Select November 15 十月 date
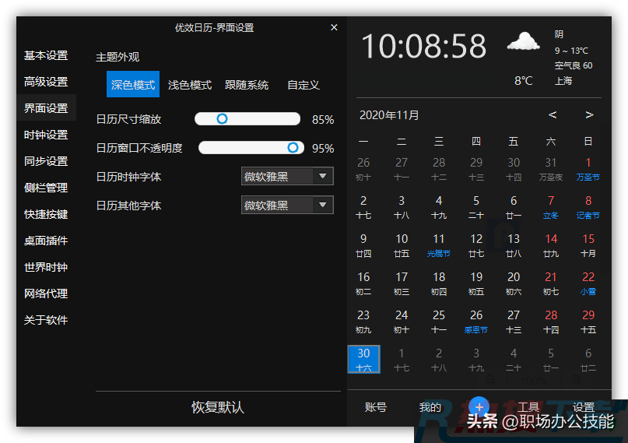 point(588,245)
